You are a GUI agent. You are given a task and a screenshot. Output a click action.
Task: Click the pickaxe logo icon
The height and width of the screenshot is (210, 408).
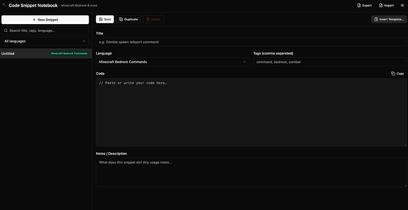coord(5,5)
